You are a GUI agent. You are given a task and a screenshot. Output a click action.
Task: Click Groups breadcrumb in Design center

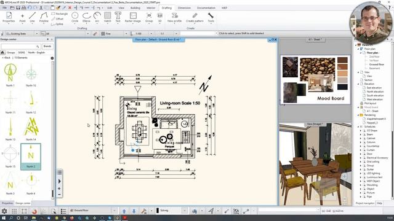tap(11, 53)
